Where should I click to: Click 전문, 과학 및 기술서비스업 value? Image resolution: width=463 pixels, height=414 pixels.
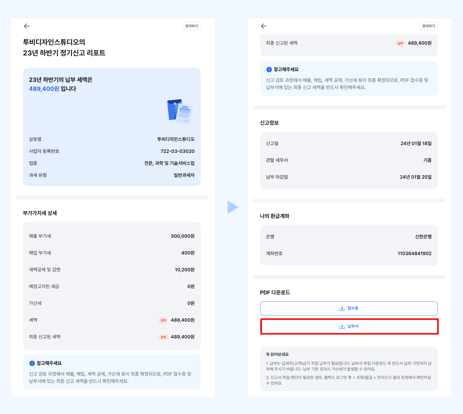point(170,163)
